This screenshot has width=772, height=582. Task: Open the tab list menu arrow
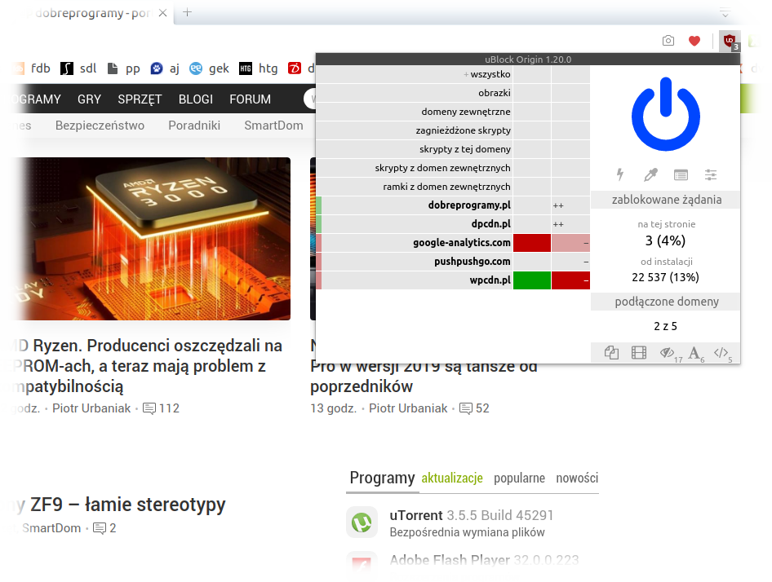pyautogui.click(x=725, y=13)
